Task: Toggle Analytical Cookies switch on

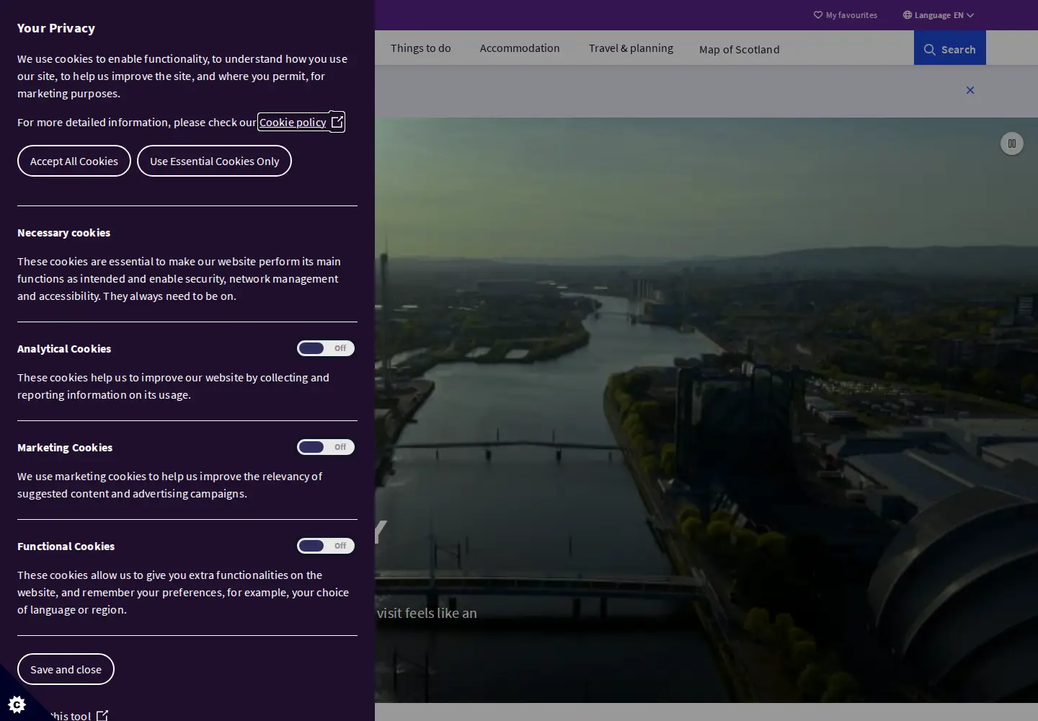Action: coord(326,348)
